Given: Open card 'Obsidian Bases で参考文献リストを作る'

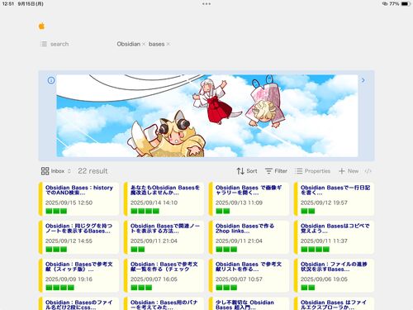Looking at the screenshot, I should tap(249, 275).
